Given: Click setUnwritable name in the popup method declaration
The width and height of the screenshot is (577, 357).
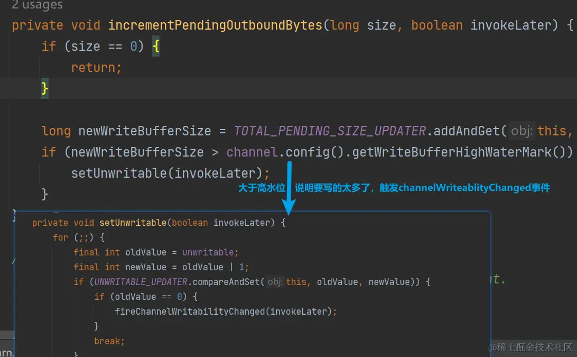Looking at the screenshot, I should coord(133,223).
